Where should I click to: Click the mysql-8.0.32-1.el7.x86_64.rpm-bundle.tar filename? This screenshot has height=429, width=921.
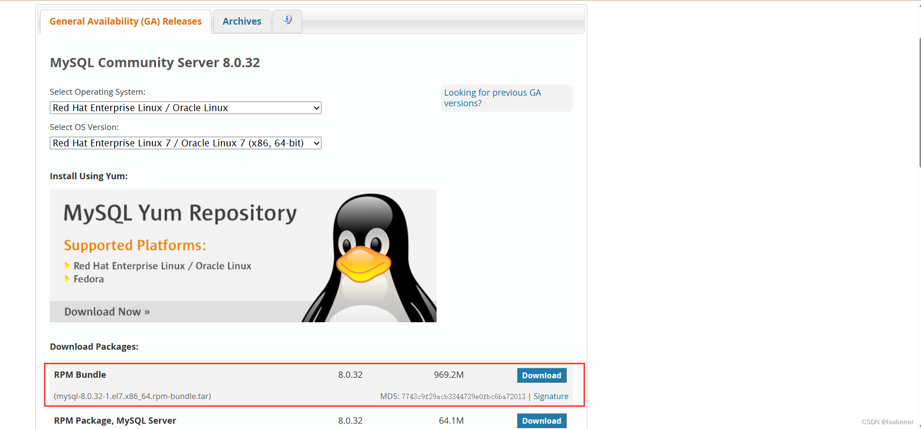(x=132, y=396)
